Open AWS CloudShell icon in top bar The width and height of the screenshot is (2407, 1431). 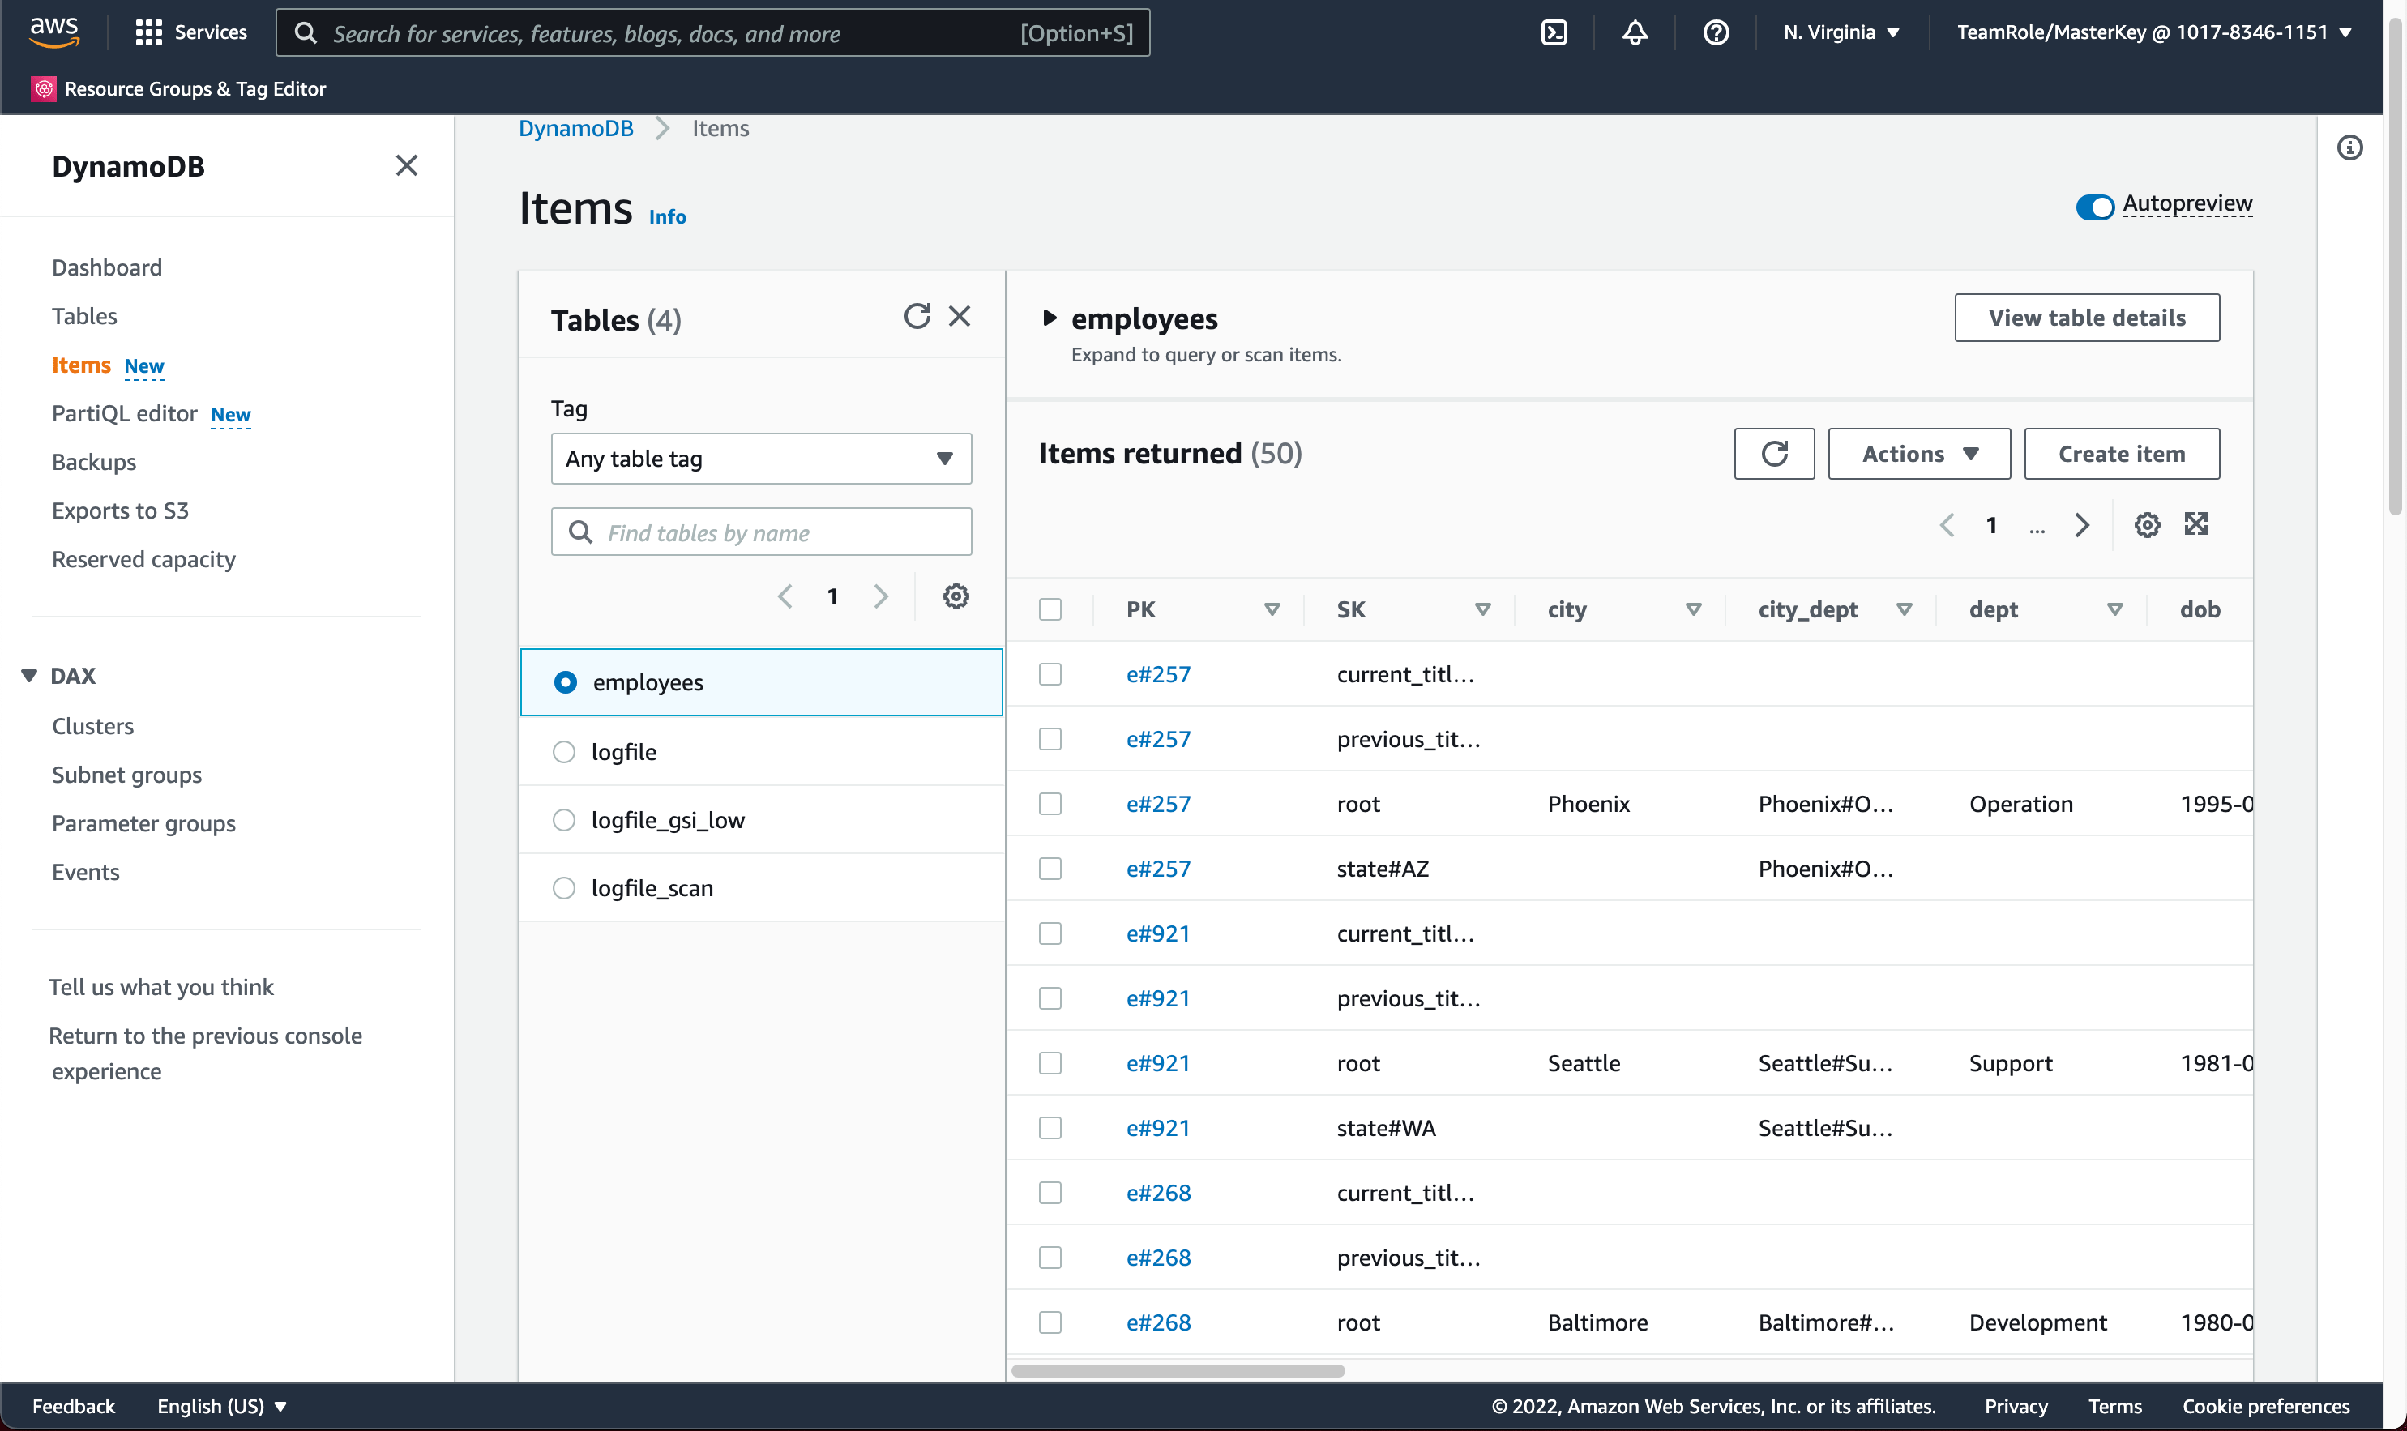coord(1554,32)
